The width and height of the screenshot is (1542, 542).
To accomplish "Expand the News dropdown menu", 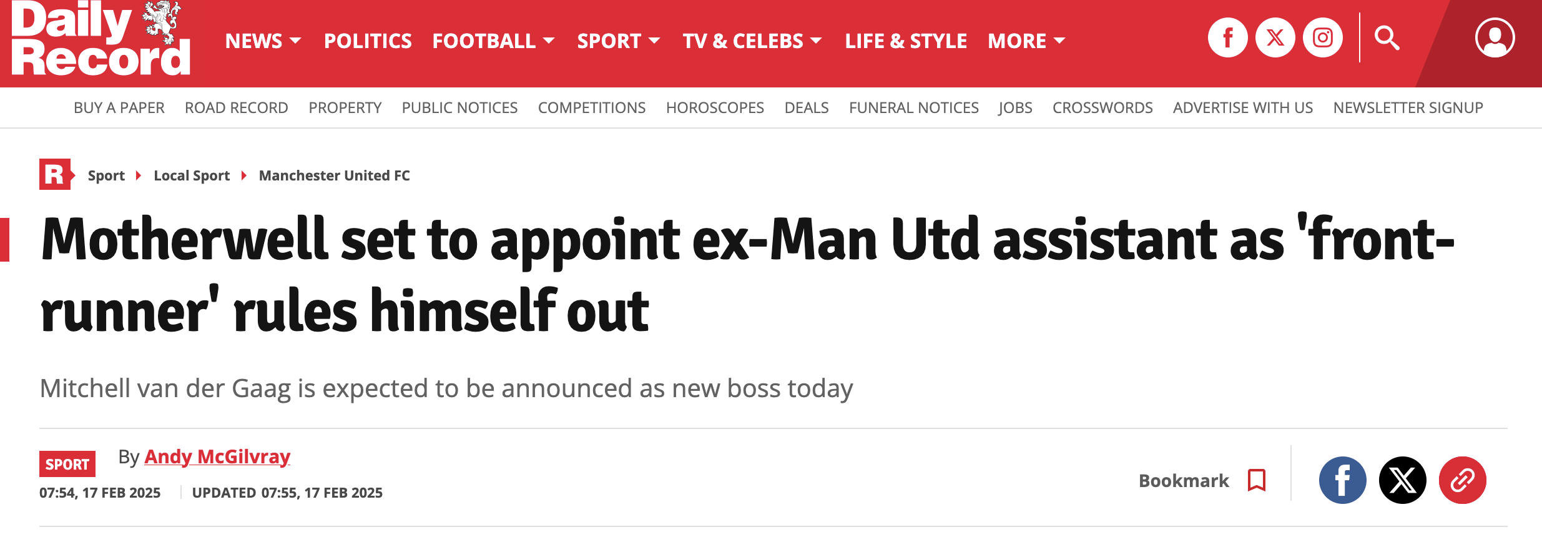I will pyautogui.click(x=263, y=41).
